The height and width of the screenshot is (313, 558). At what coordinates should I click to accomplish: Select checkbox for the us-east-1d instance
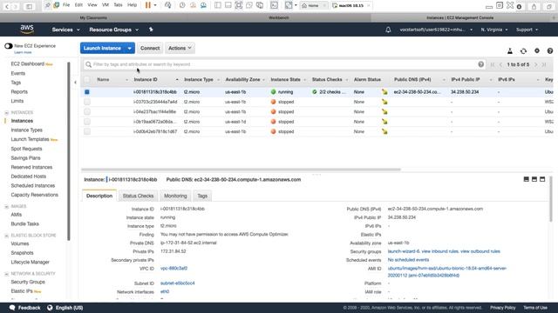click(x=87, y=122)
